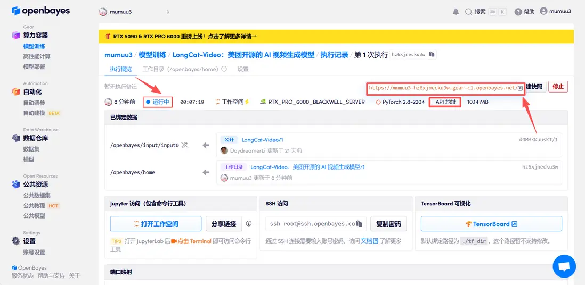Open the 工作目录 LongCat-Video 模型/1 link
585x285 pixels.
coord(307,167)
